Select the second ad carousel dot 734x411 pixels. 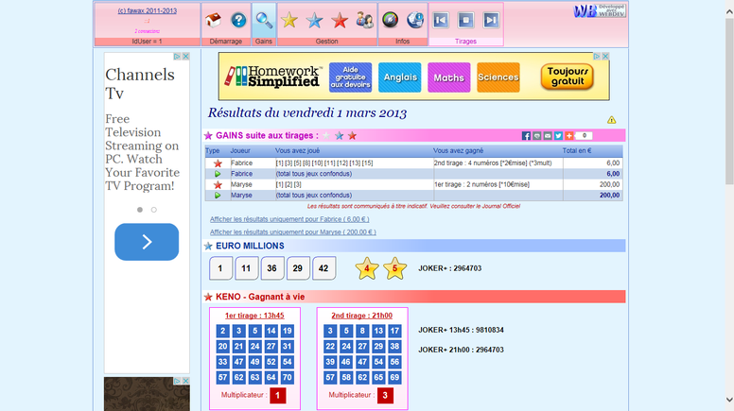point(153,210)
